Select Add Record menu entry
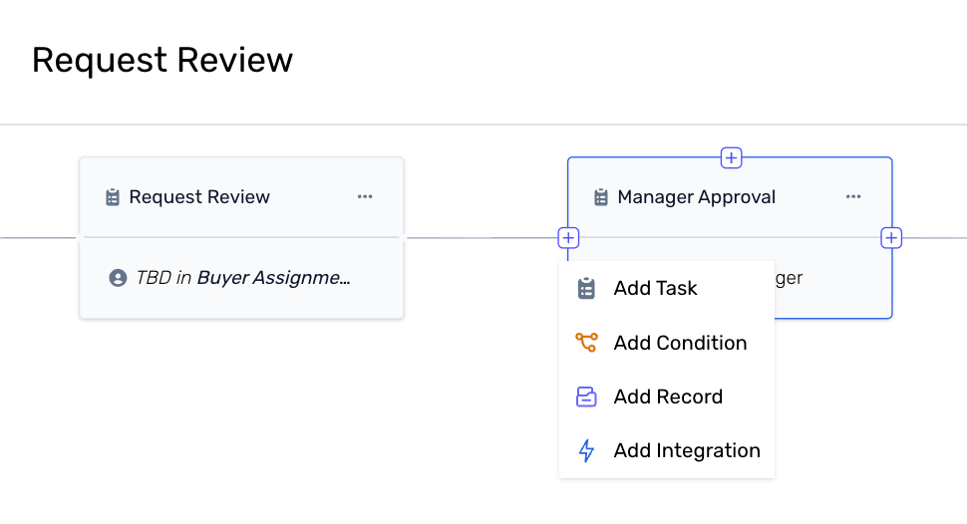This screenshot has height=524, width=967. 668,396
